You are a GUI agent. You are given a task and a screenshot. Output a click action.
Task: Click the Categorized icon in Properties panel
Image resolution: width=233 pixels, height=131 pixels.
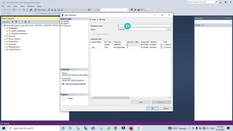coord(196,25)
